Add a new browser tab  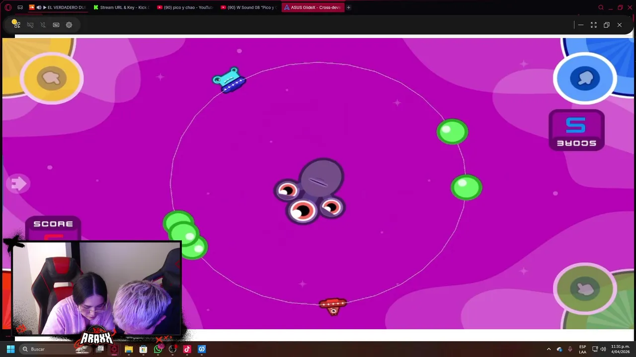(x=348, y=7)
